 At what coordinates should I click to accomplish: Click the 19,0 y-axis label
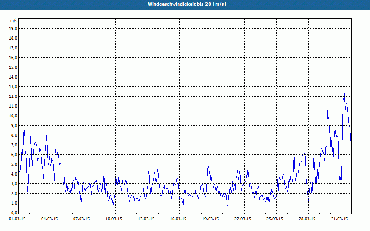click(13, 29)
